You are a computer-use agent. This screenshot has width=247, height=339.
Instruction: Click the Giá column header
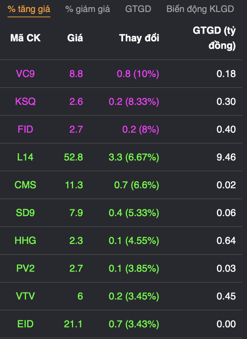click(75, 38)
